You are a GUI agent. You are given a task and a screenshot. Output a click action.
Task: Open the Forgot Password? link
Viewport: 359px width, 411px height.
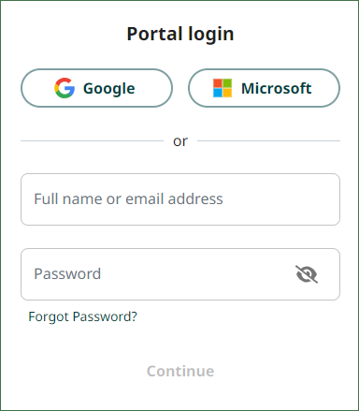point(82,316)
